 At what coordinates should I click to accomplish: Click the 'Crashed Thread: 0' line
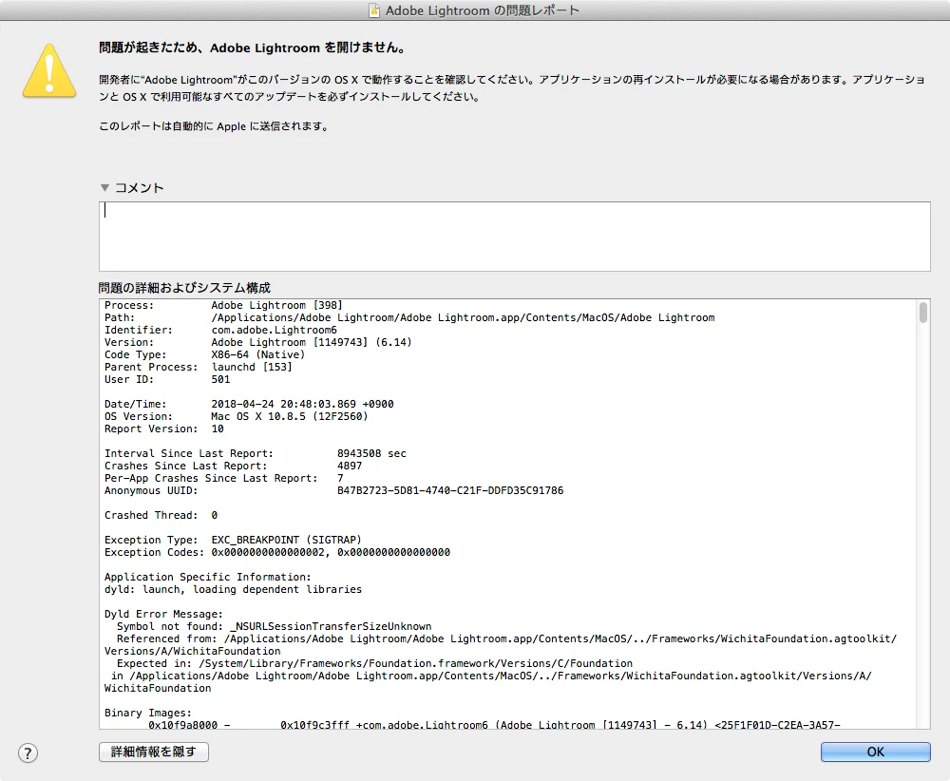[x=161, y=515]
